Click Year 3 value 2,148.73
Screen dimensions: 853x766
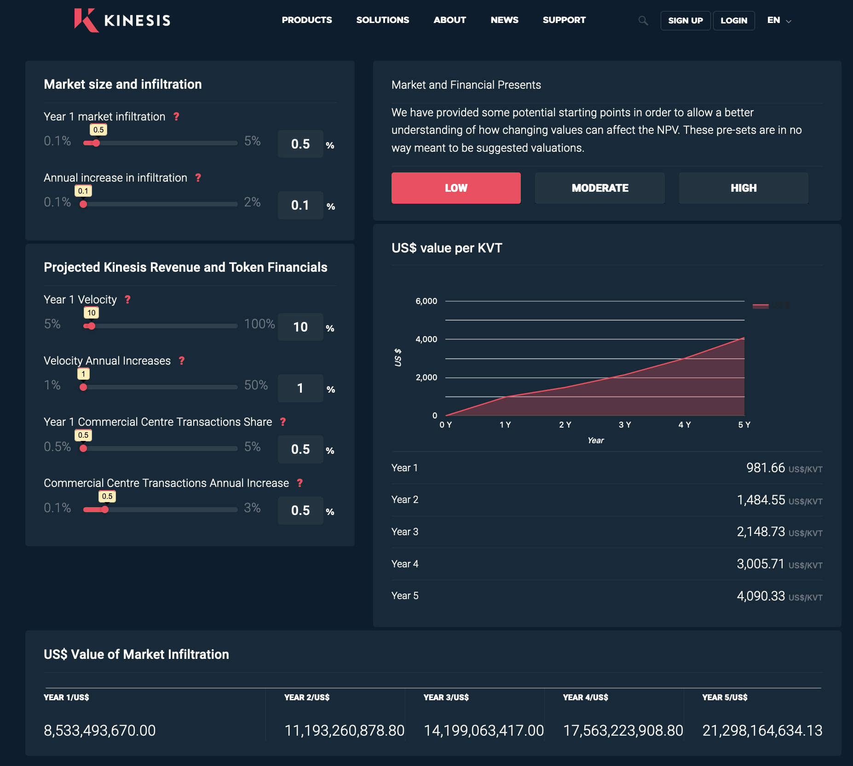(x=761, y=532)
